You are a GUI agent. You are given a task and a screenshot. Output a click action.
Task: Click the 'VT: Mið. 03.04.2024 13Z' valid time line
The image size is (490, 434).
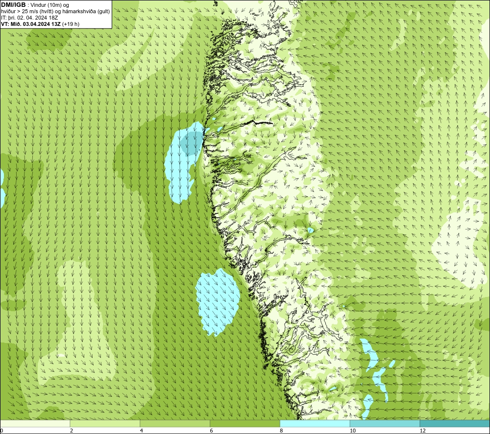(x=40, y=24)
